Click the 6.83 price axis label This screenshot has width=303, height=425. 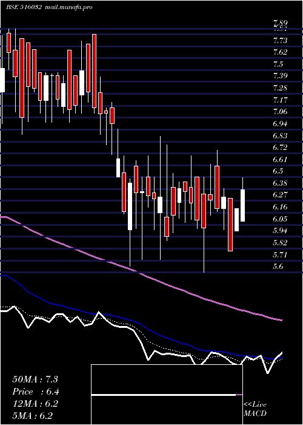point(280,135)
